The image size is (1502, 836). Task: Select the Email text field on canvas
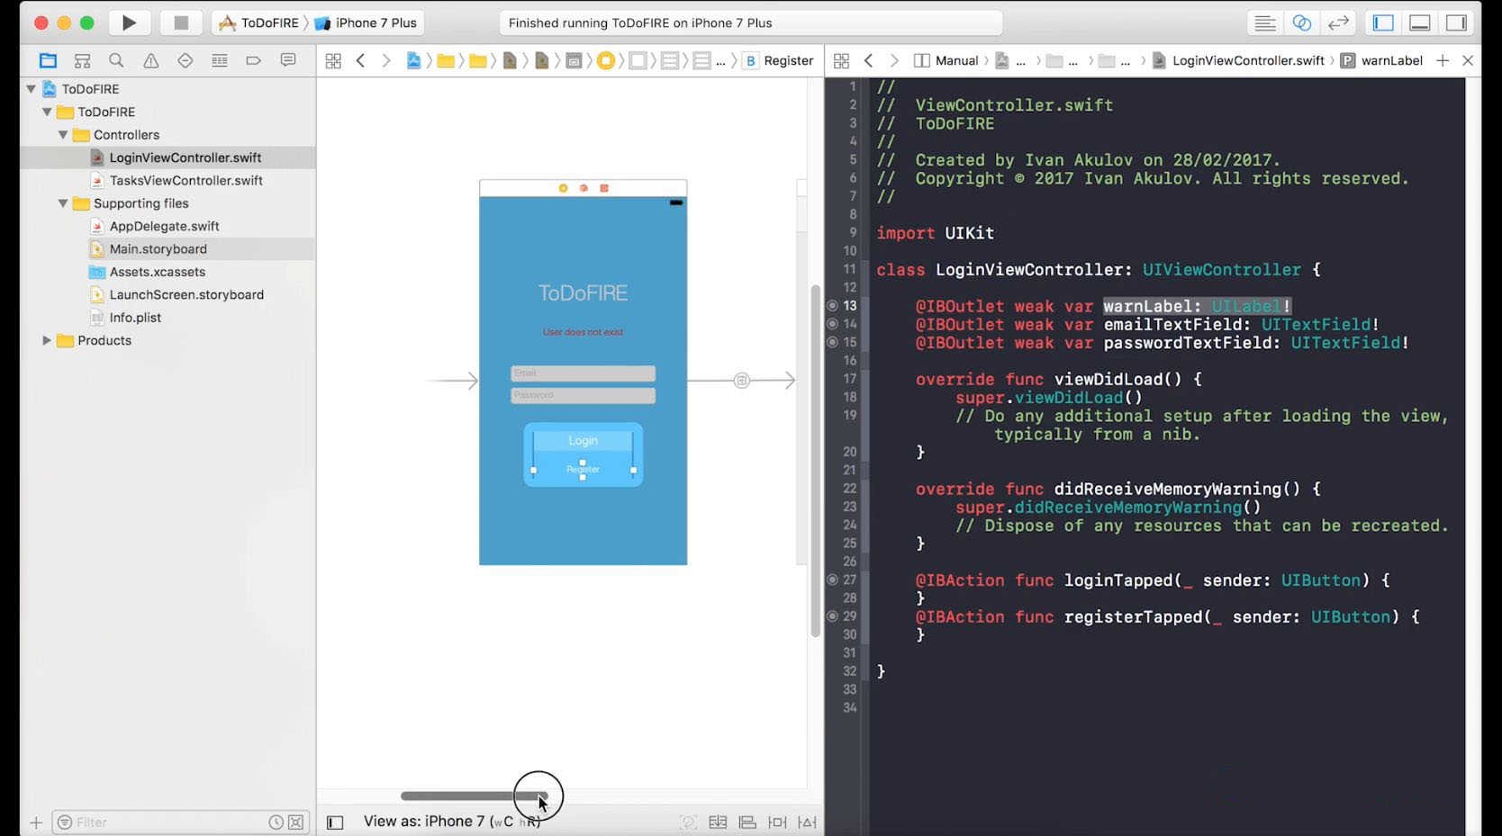pos(583,373)
